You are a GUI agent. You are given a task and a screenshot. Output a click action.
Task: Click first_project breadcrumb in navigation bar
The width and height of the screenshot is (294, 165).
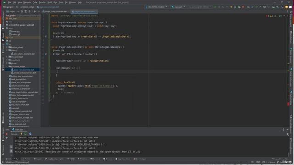[x=8, y=7]
